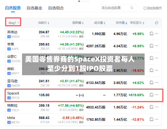
Task: Click the 295.63 price of 苹果
Action: coord(44,44)
